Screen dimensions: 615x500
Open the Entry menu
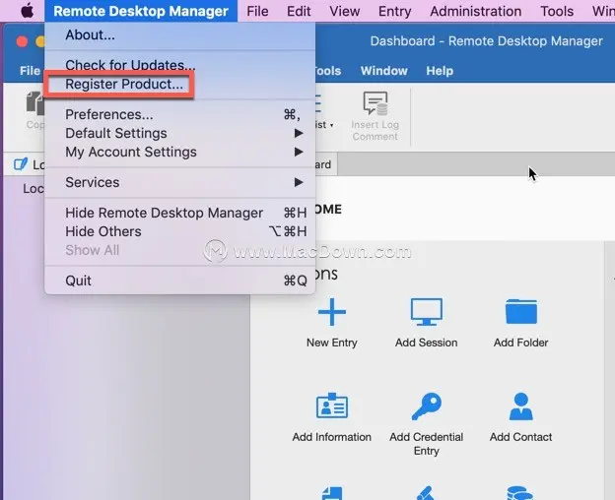[394, 11]
